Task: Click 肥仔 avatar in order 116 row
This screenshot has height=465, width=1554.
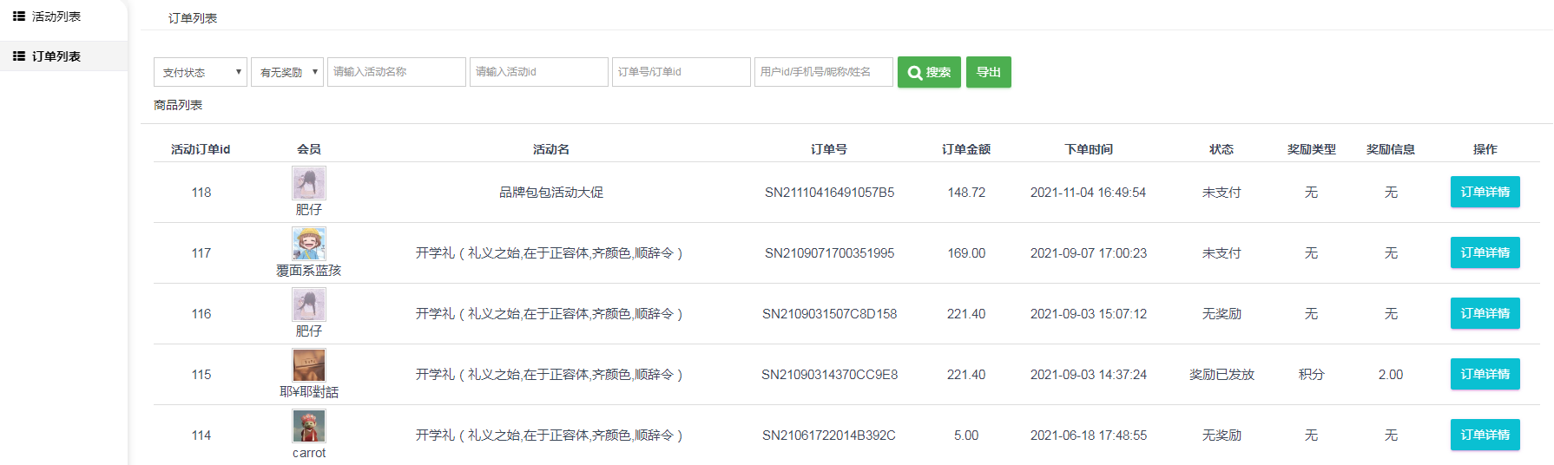Action: click(309, 305)
